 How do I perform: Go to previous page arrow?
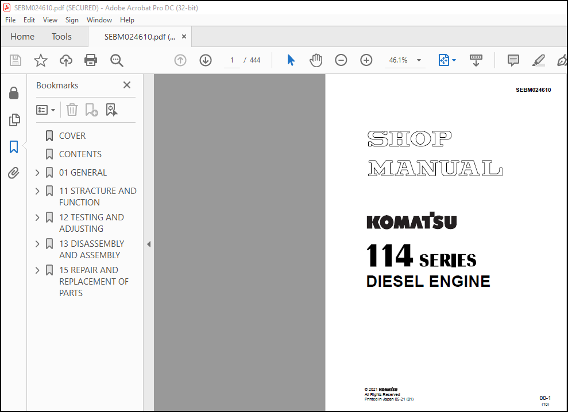pyautogui.click(x=180, y=60)
